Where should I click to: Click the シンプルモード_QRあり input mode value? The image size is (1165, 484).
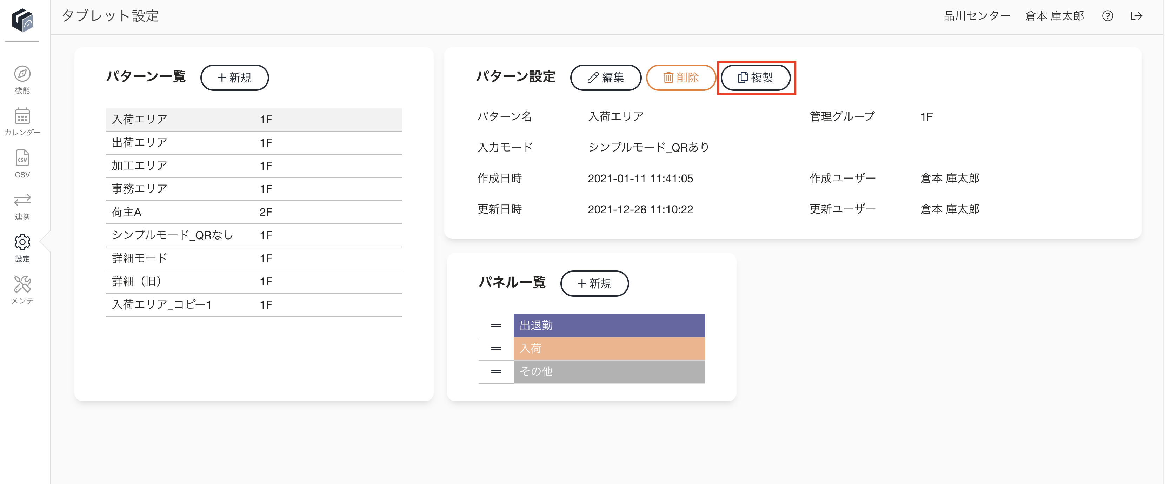[x=648, y=147]
